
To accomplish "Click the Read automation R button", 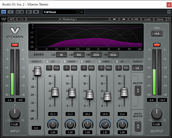I will click(x=17, y=12).
